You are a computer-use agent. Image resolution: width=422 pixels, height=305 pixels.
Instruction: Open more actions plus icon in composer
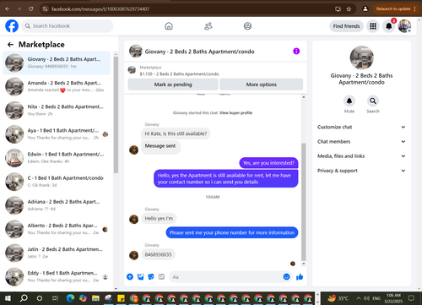[130, 277]
